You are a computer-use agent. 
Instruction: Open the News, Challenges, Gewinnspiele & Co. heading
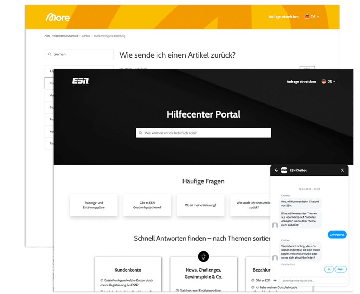[204, 273]
